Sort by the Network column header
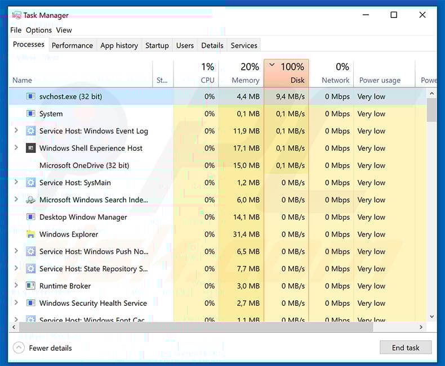445x366 pixels. click(x=331, y=74)
